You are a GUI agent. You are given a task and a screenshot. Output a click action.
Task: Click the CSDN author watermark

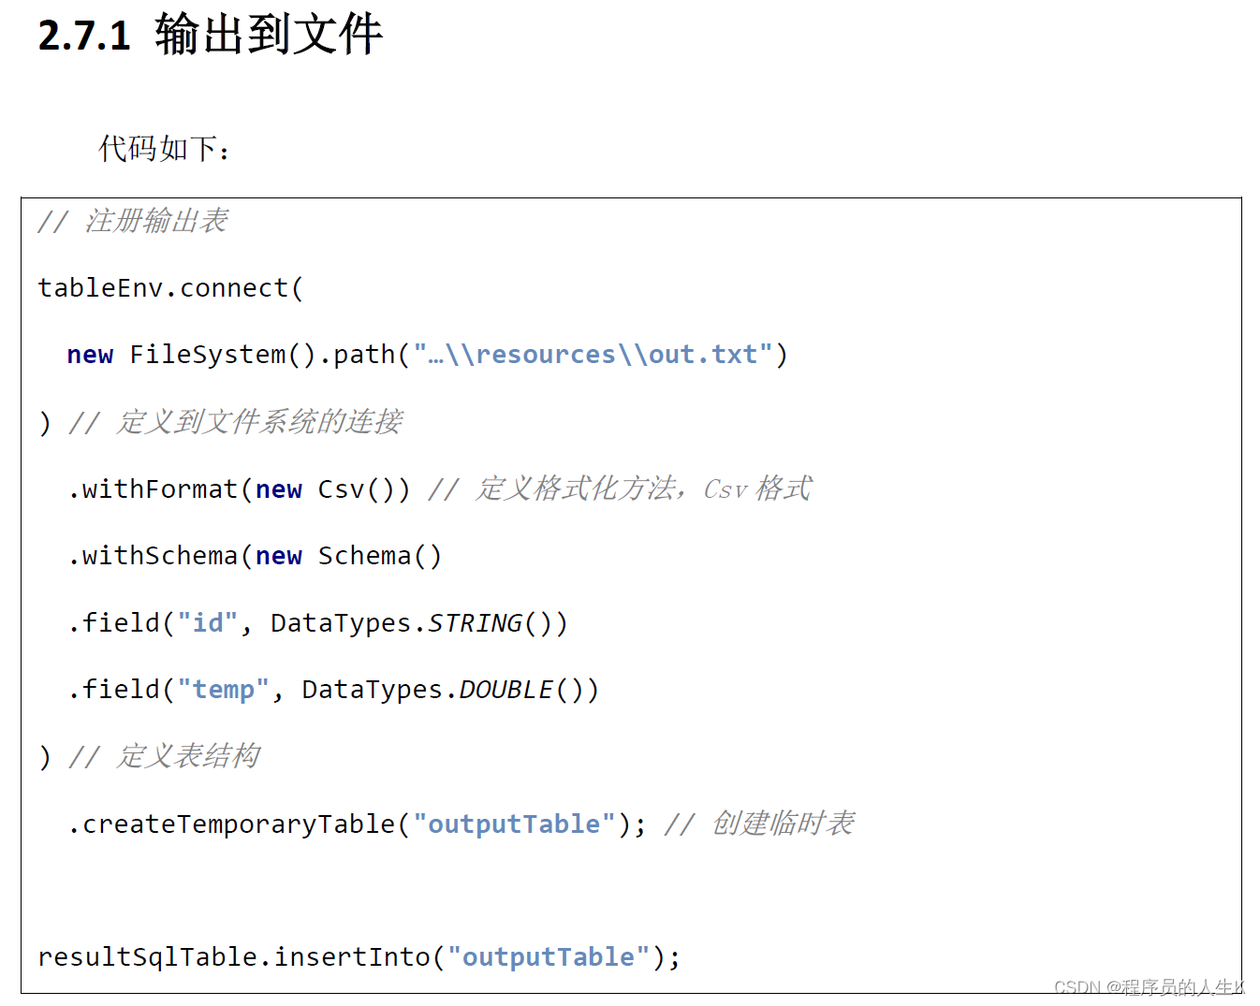pos(1148,988)
